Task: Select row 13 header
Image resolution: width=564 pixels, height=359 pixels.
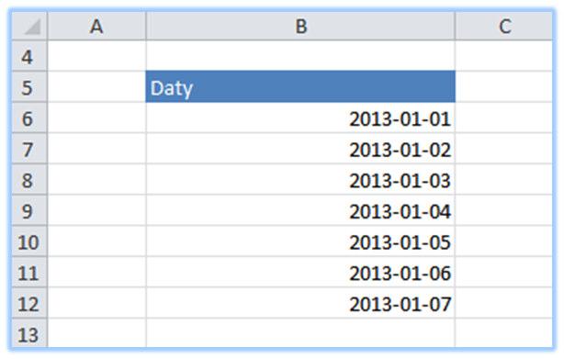Action: click(29, 333)
